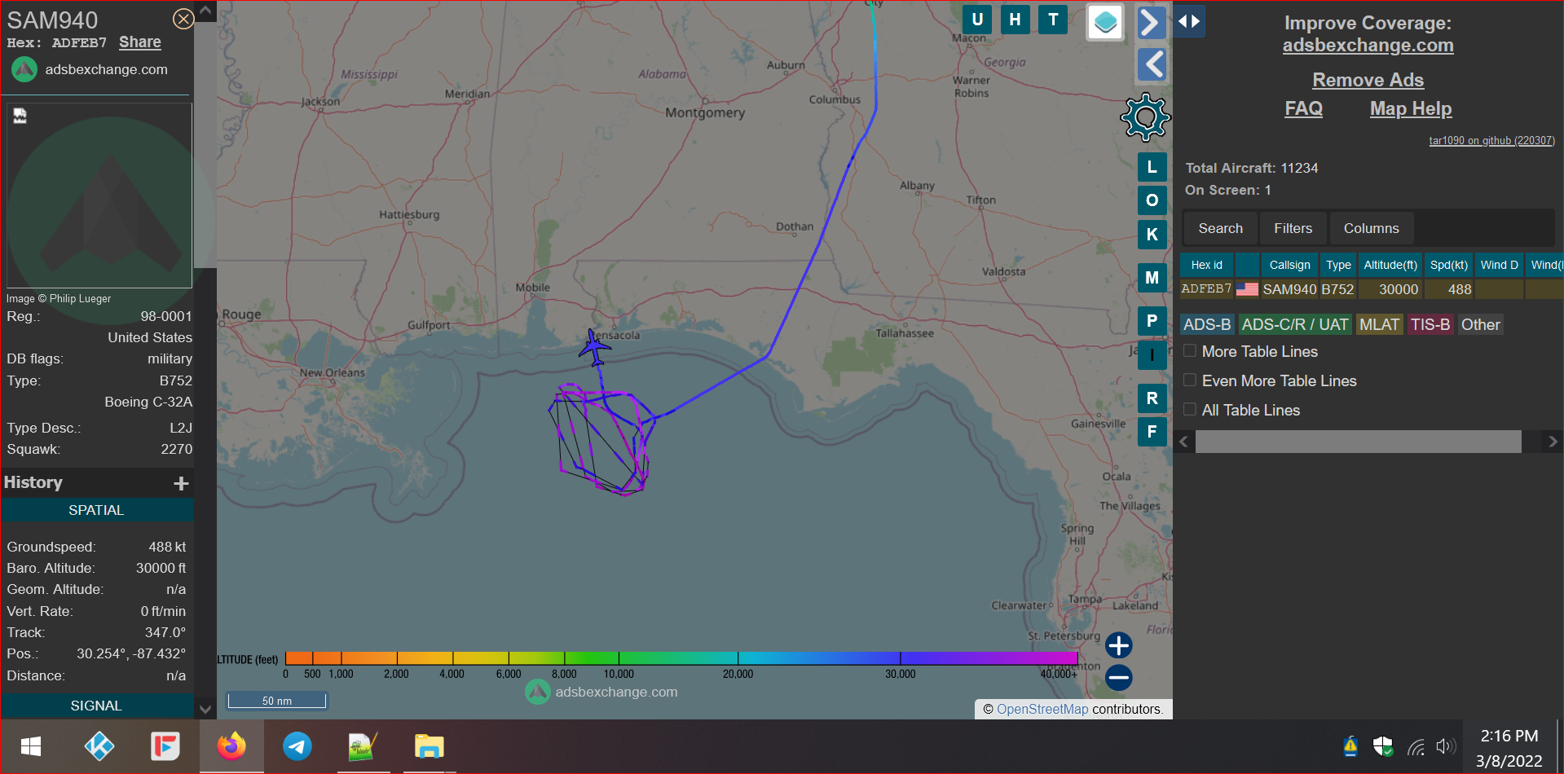Toggle the K map option

1152,235
